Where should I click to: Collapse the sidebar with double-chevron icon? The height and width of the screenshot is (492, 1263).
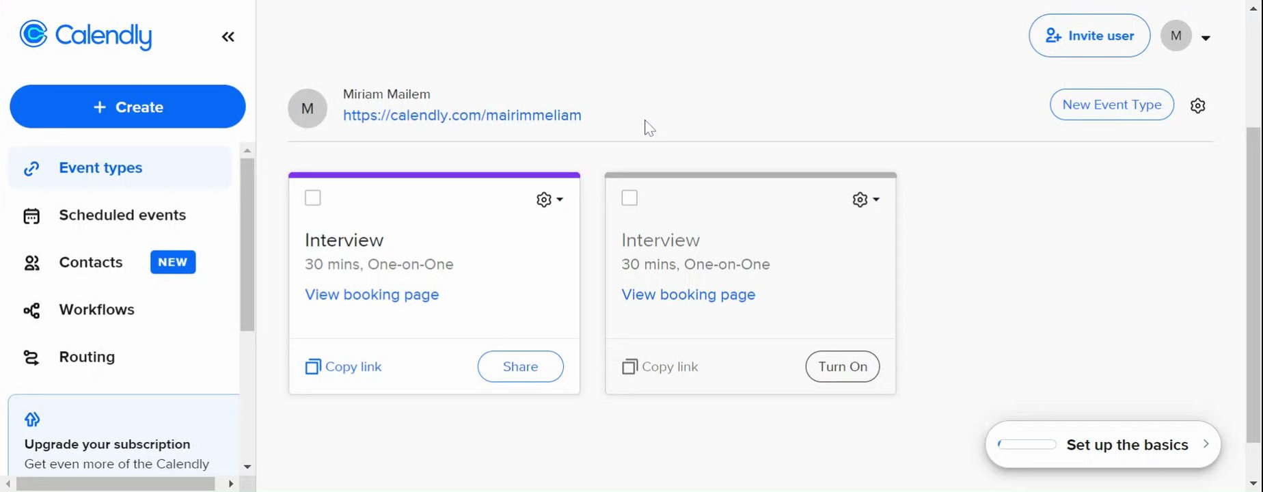228,37
